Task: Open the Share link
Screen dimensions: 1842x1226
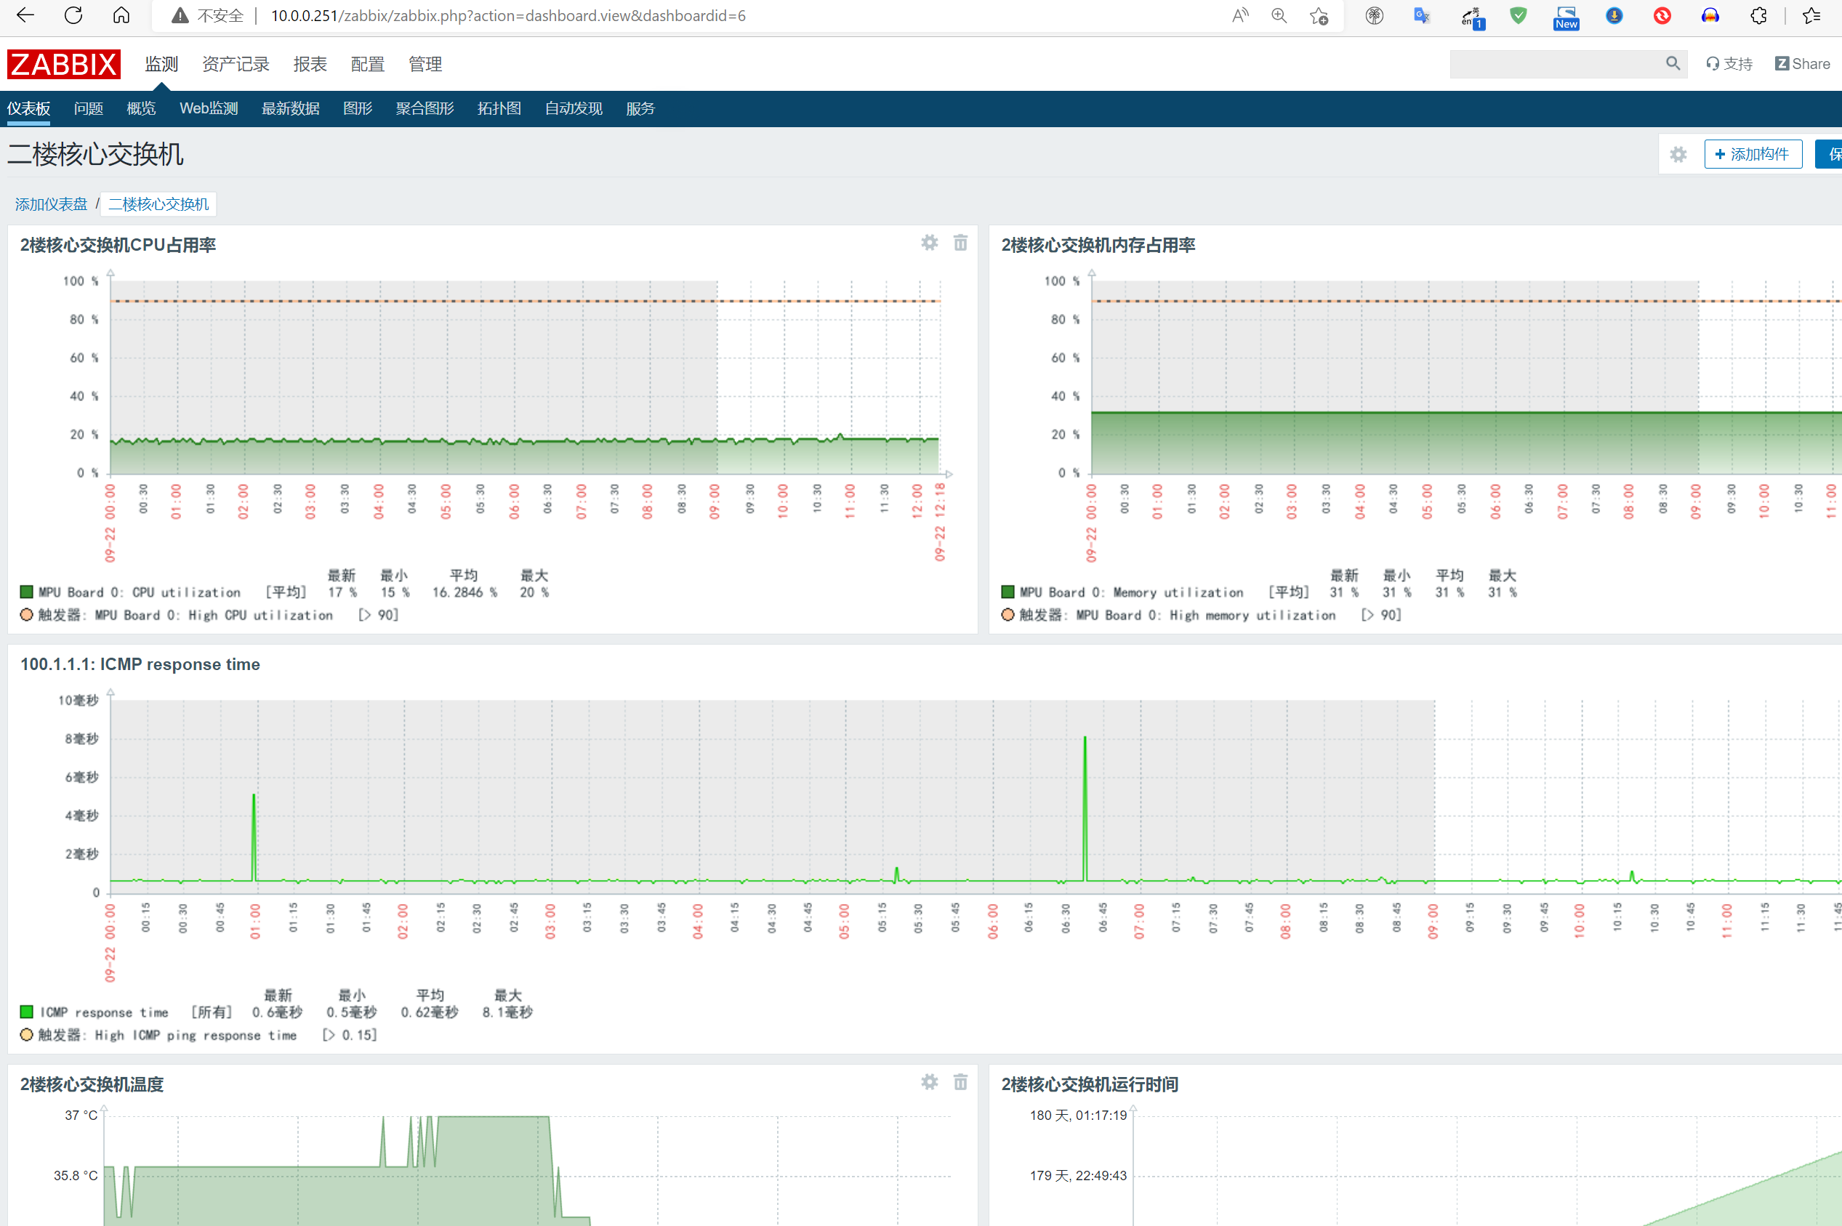Action: (1802, 64)
